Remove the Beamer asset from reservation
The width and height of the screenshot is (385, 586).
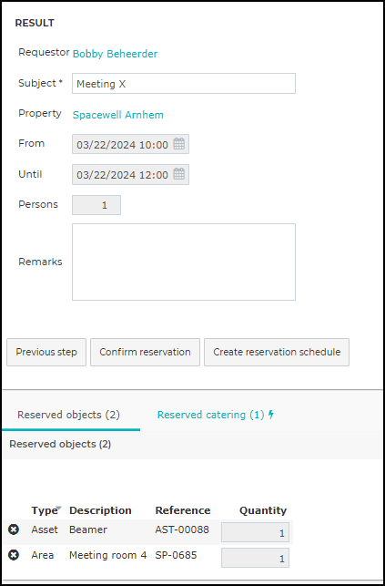[14, 529]
